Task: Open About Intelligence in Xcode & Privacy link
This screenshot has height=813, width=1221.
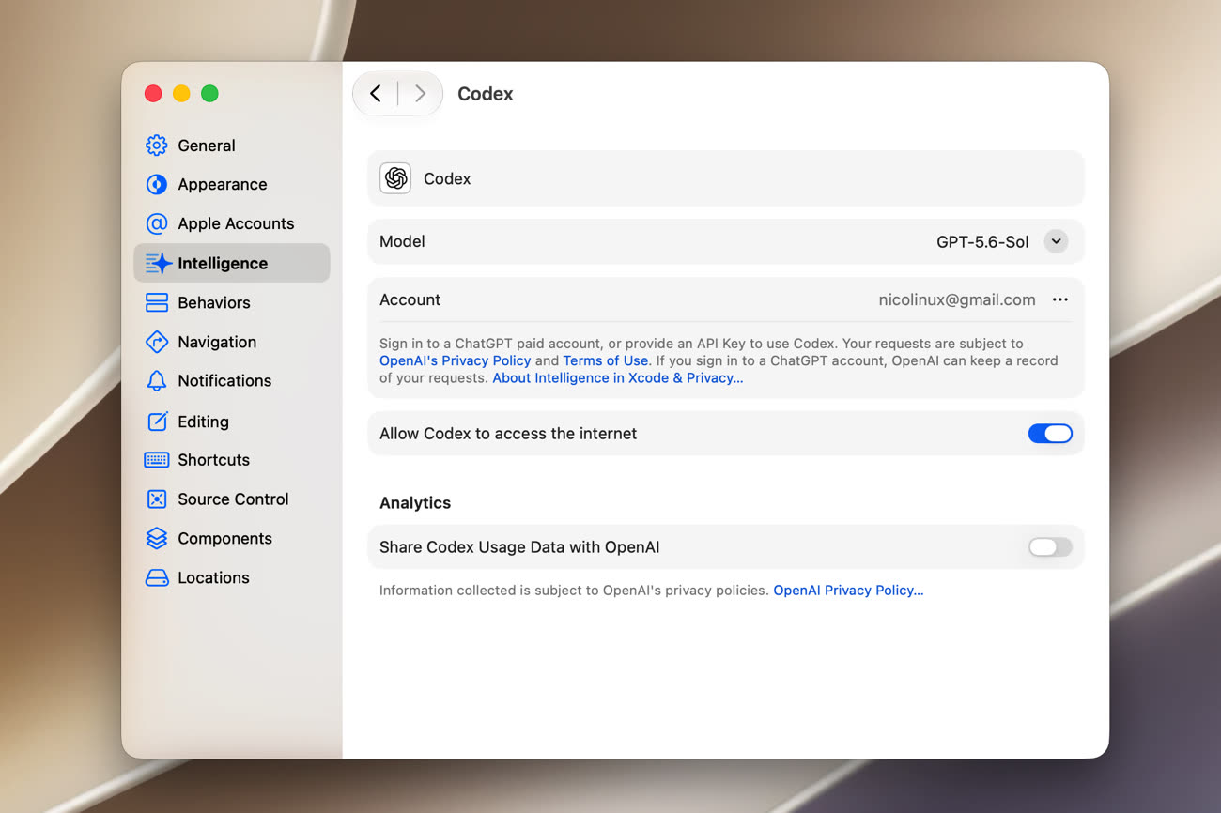Action: click(618, 377)
